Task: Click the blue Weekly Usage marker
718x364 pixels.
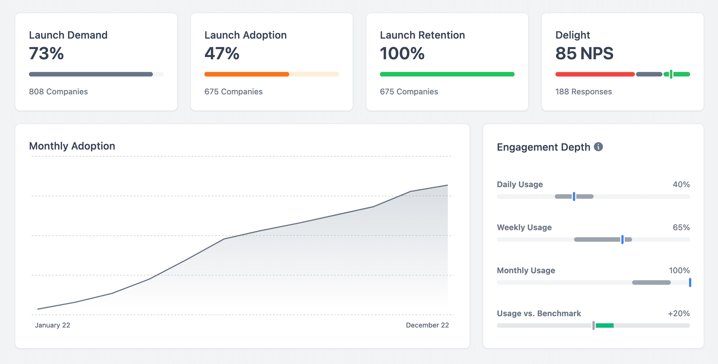Action: 622,239
